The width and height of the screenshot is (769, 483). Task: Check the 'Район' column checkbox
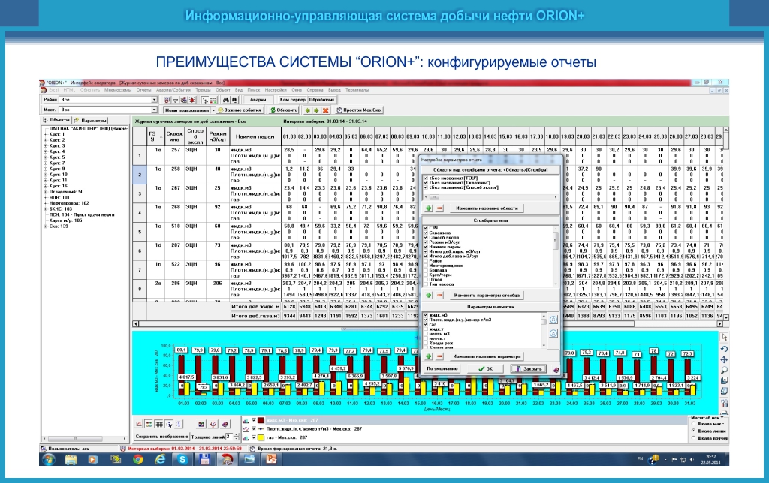(426, 260)
